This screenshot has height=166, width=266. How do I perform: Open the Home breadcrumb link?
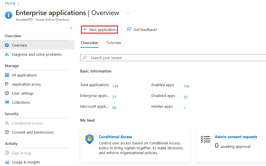10,3
